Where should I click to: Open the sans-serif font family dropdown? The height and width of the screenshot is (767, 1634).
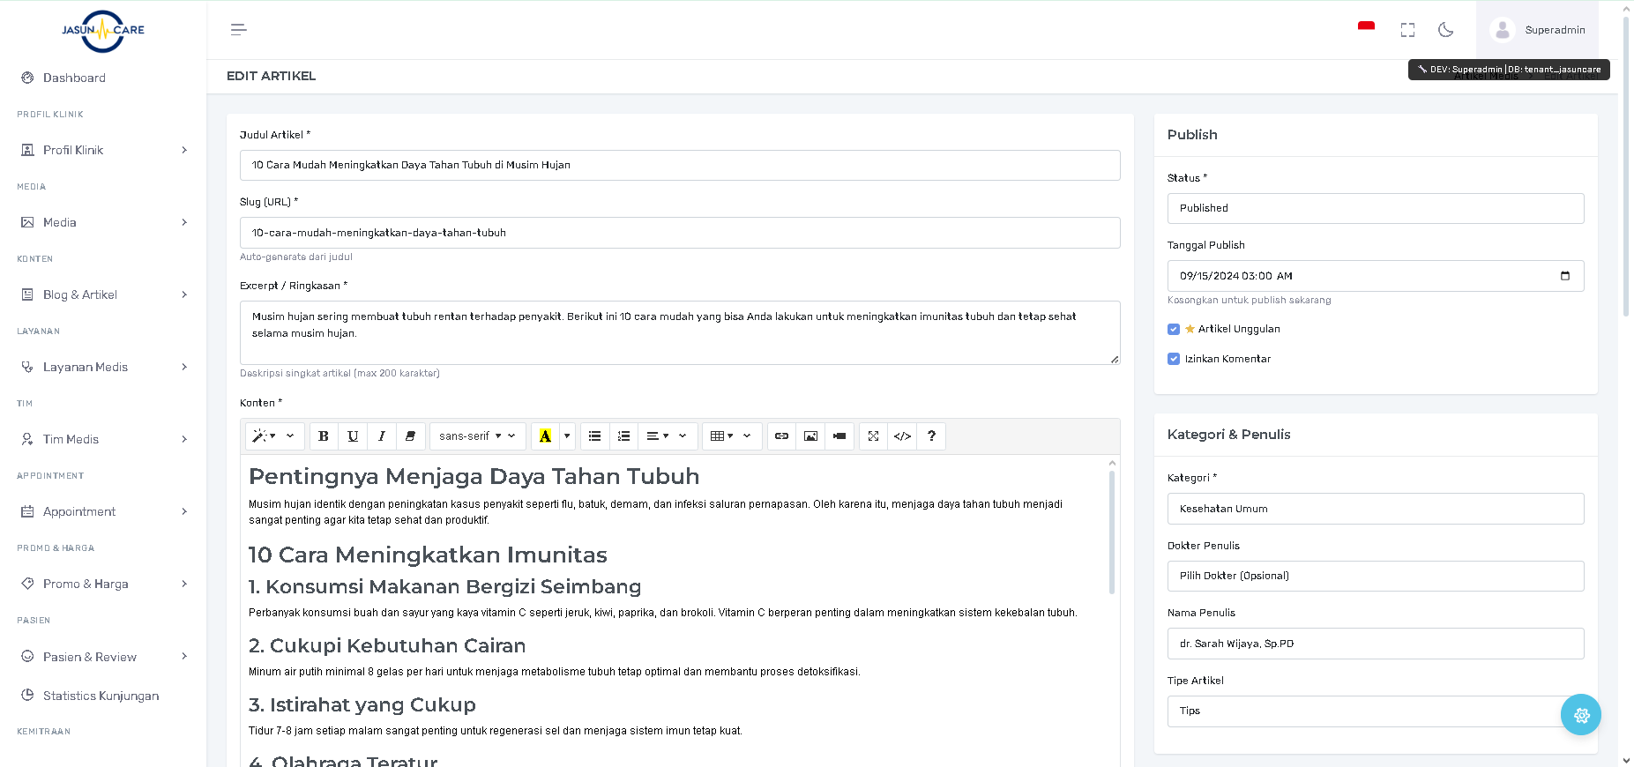click(x=477, y=436)
